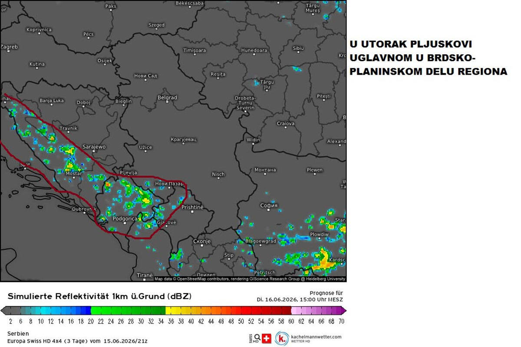521x347 pixels.
Task: Click the purple right arrow tip of the color scale
Action: tap(343, 310)
